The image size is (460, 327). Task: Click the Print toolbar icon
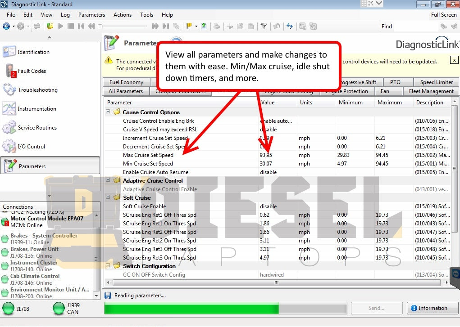point(217,27)
